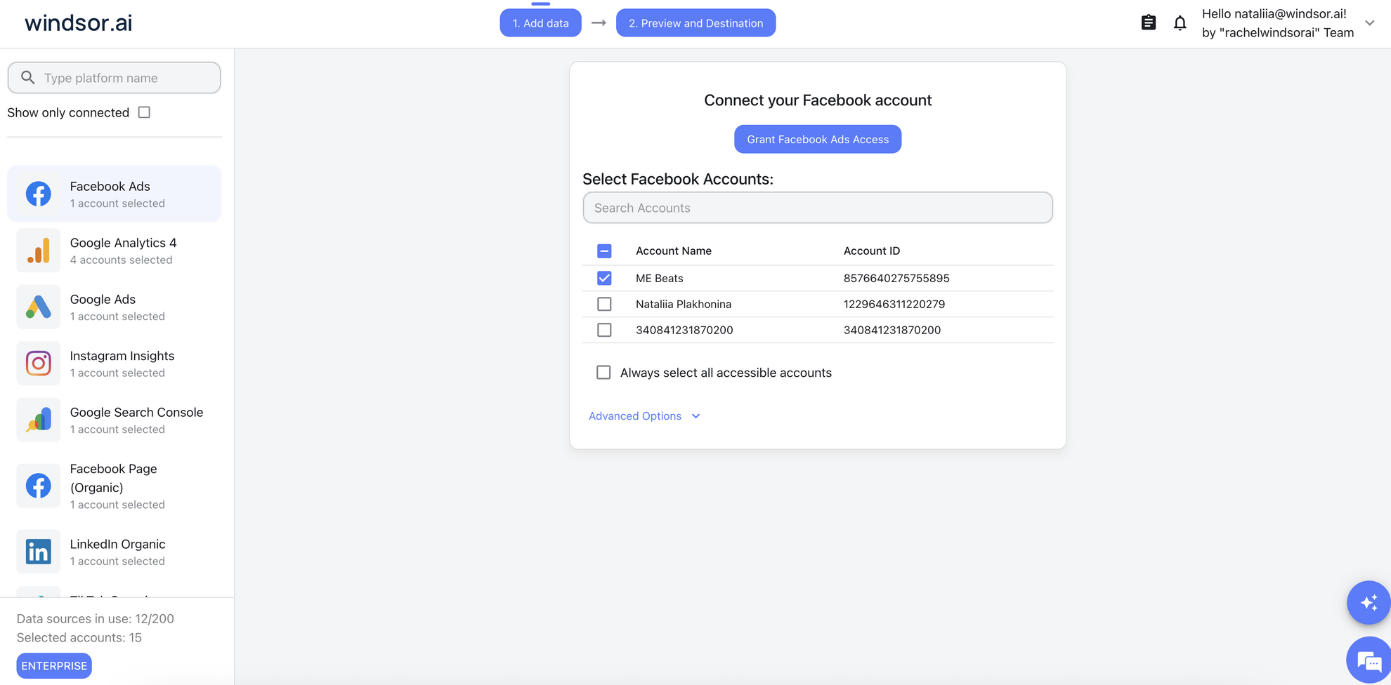Click account ID 1229646311220279
1391x685 pixels.
(x=894, y=304)
